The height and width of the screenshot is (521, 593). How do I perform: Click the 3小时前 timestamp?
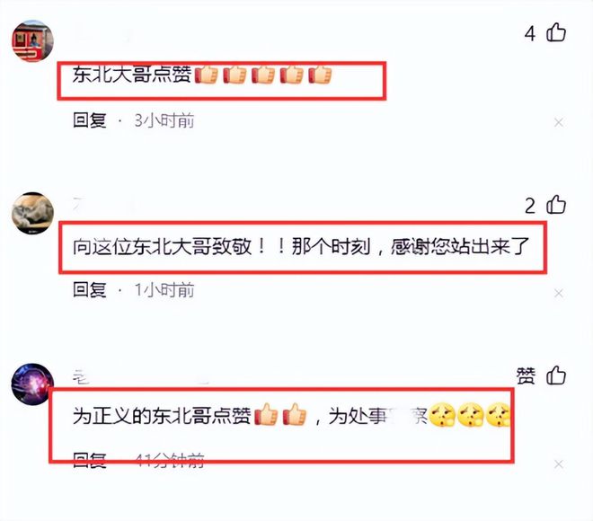[x=164, y=120]
